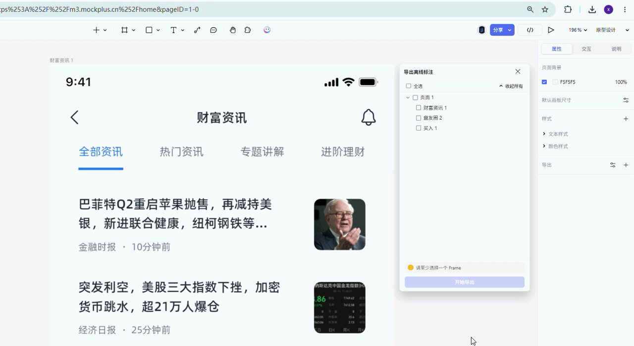The image size is (634, 346).
Task: Open browser downloads icon
Action: coord(592,9)
